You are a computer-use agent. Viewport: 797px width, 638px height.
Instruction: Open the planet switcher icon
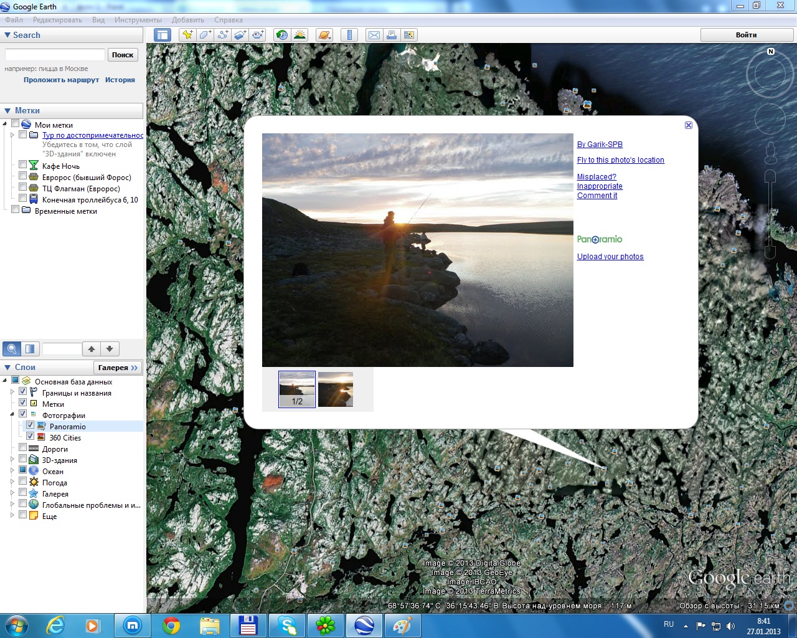tap(324, 35)
